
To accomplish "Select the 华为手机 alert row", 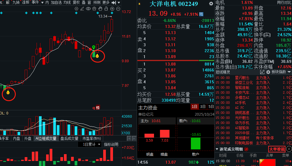I will (x=253, y=123).
